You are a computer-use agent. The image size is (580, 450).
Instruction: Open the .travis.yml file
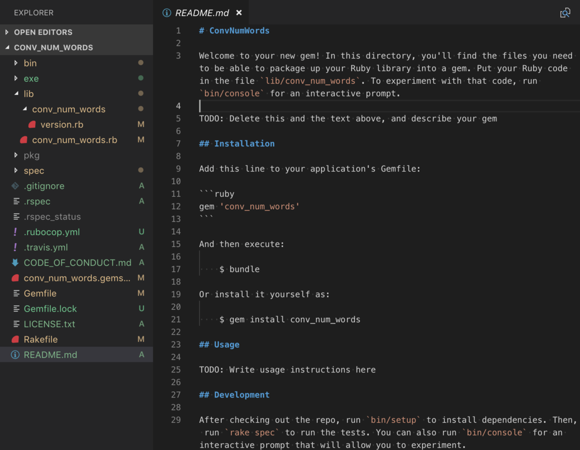point(46,248)
